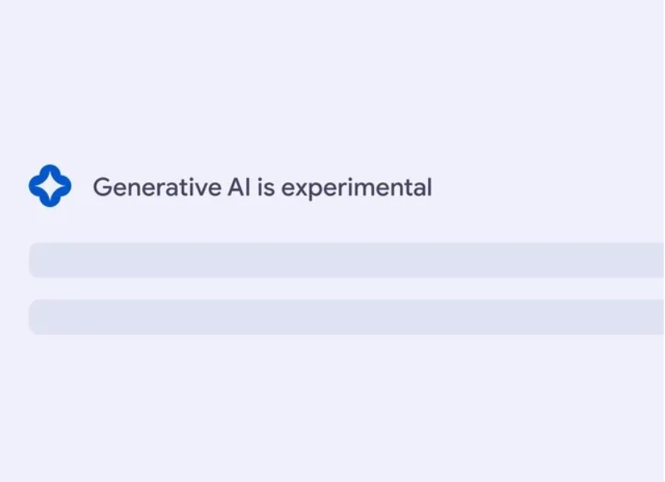Tap the blue AI badge left of the heading

coord(50,186)
